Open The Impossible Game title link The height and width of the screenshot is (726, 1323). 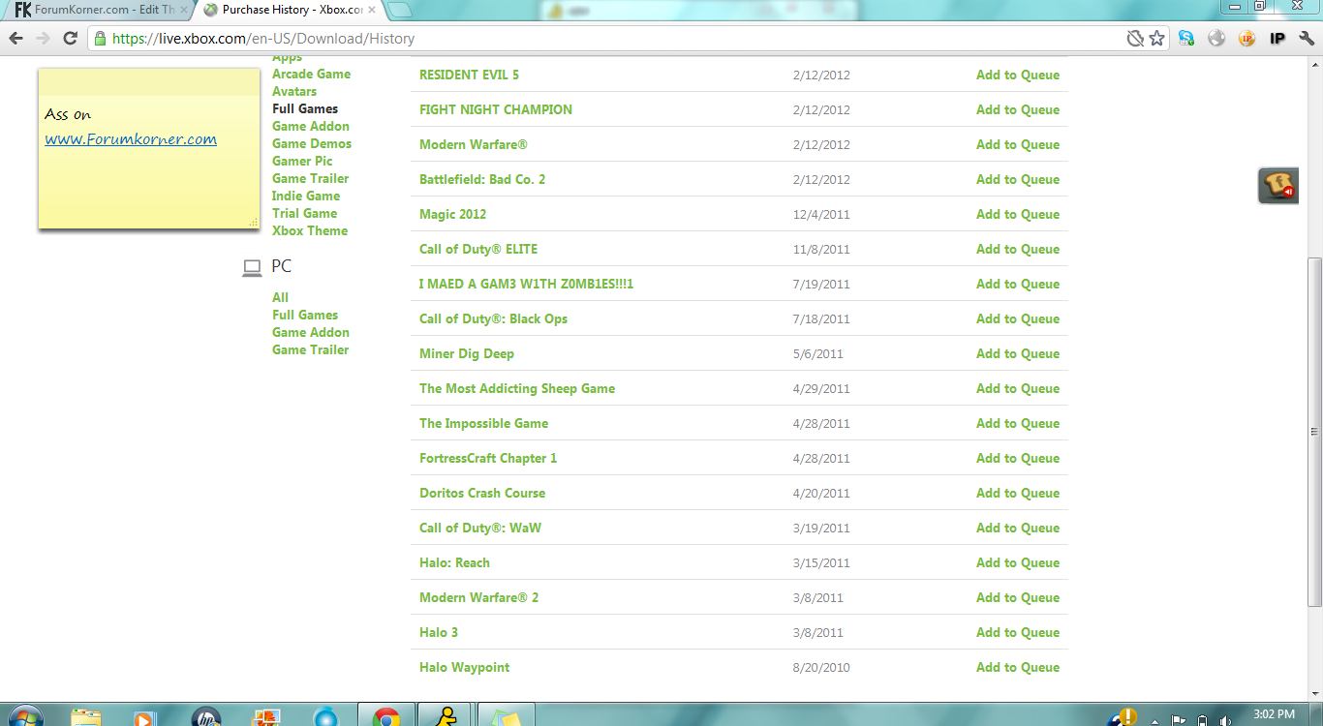[483, 423]
